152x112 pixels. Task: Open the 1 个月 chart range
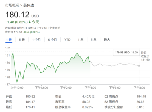click(x=36, y=40)
